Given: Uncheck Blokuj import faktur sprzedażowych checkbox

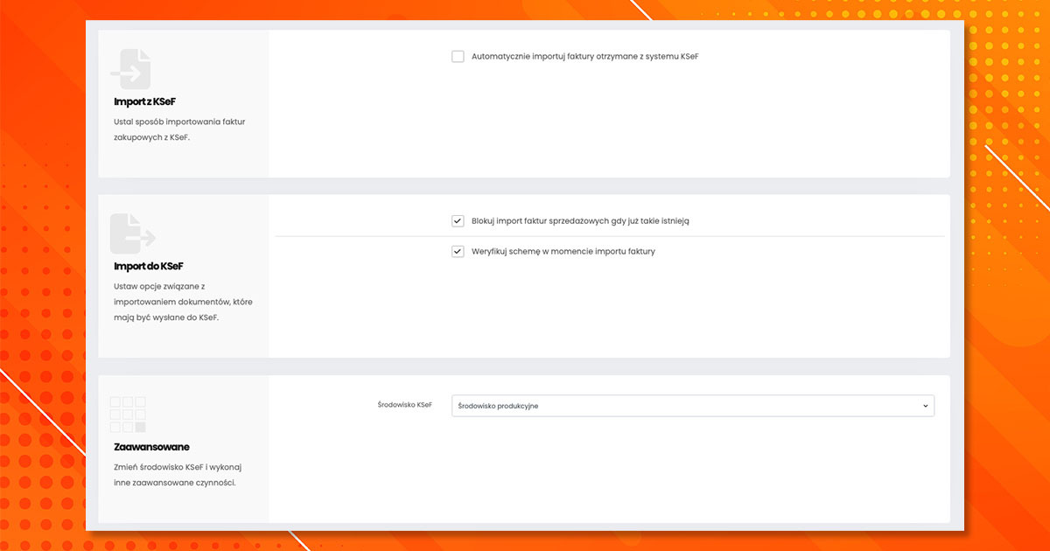Looking at the screenshot, I should coord(458,221).
